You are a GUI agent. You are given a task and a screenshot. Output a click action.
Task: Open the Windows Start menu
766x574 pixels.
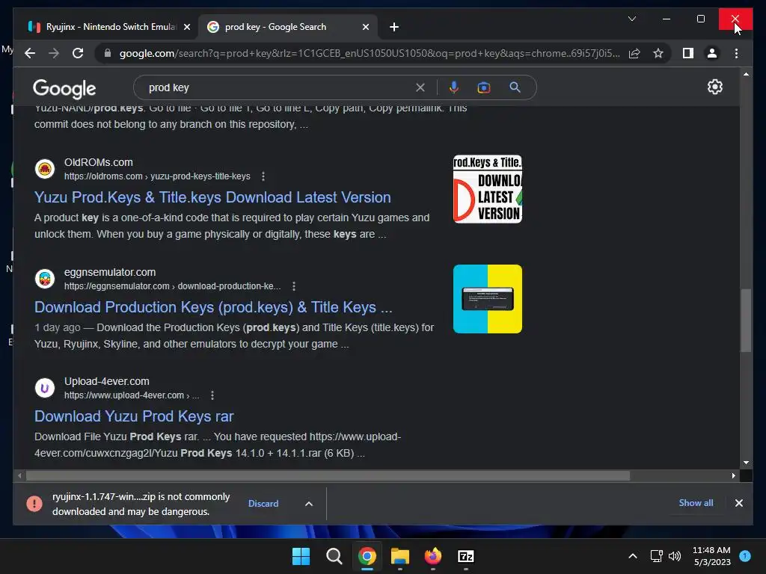point(301,556)
